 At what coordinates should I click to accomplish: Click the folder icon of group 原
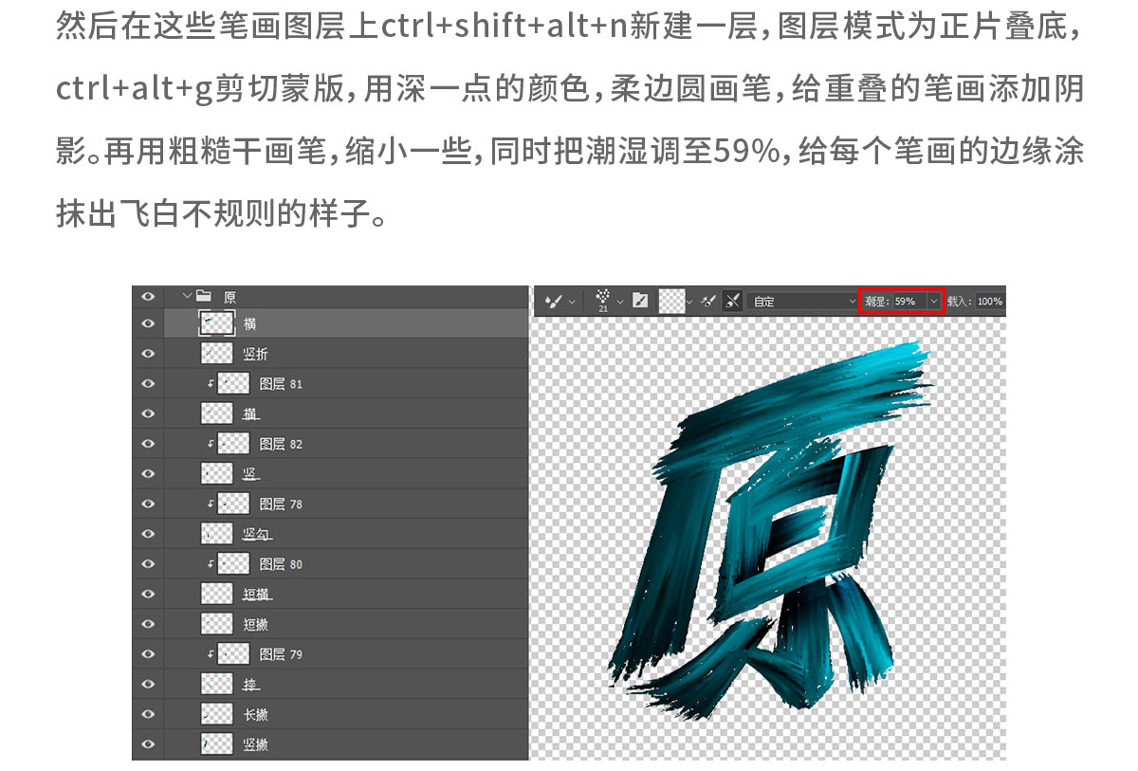(203, 297)
